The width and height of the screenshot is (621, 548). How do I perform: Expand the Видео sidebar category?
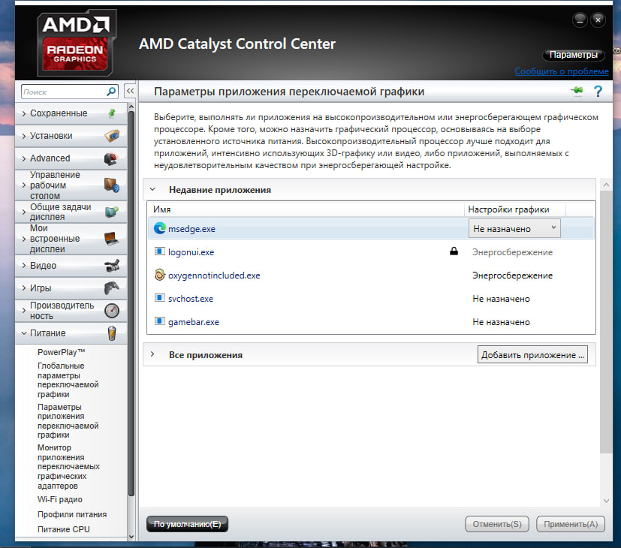tap(43, 266)
